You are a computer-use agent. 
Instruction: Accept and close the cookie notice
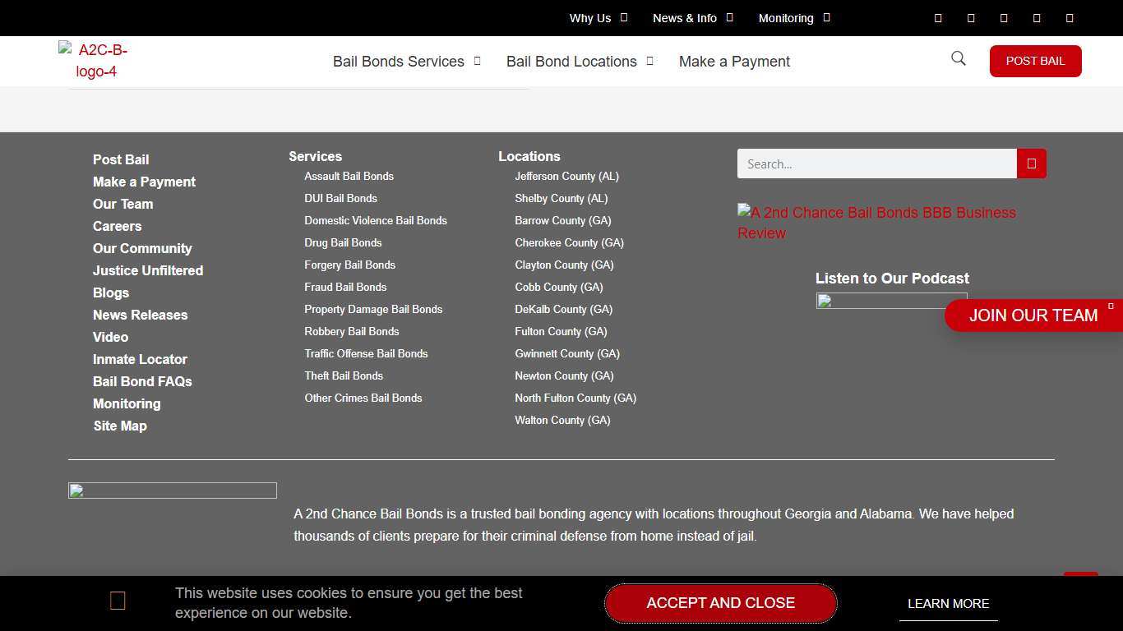pos(720,603)
